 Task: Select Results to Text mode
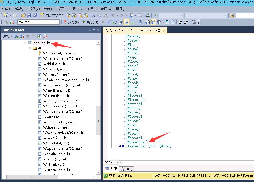[147, 22]
